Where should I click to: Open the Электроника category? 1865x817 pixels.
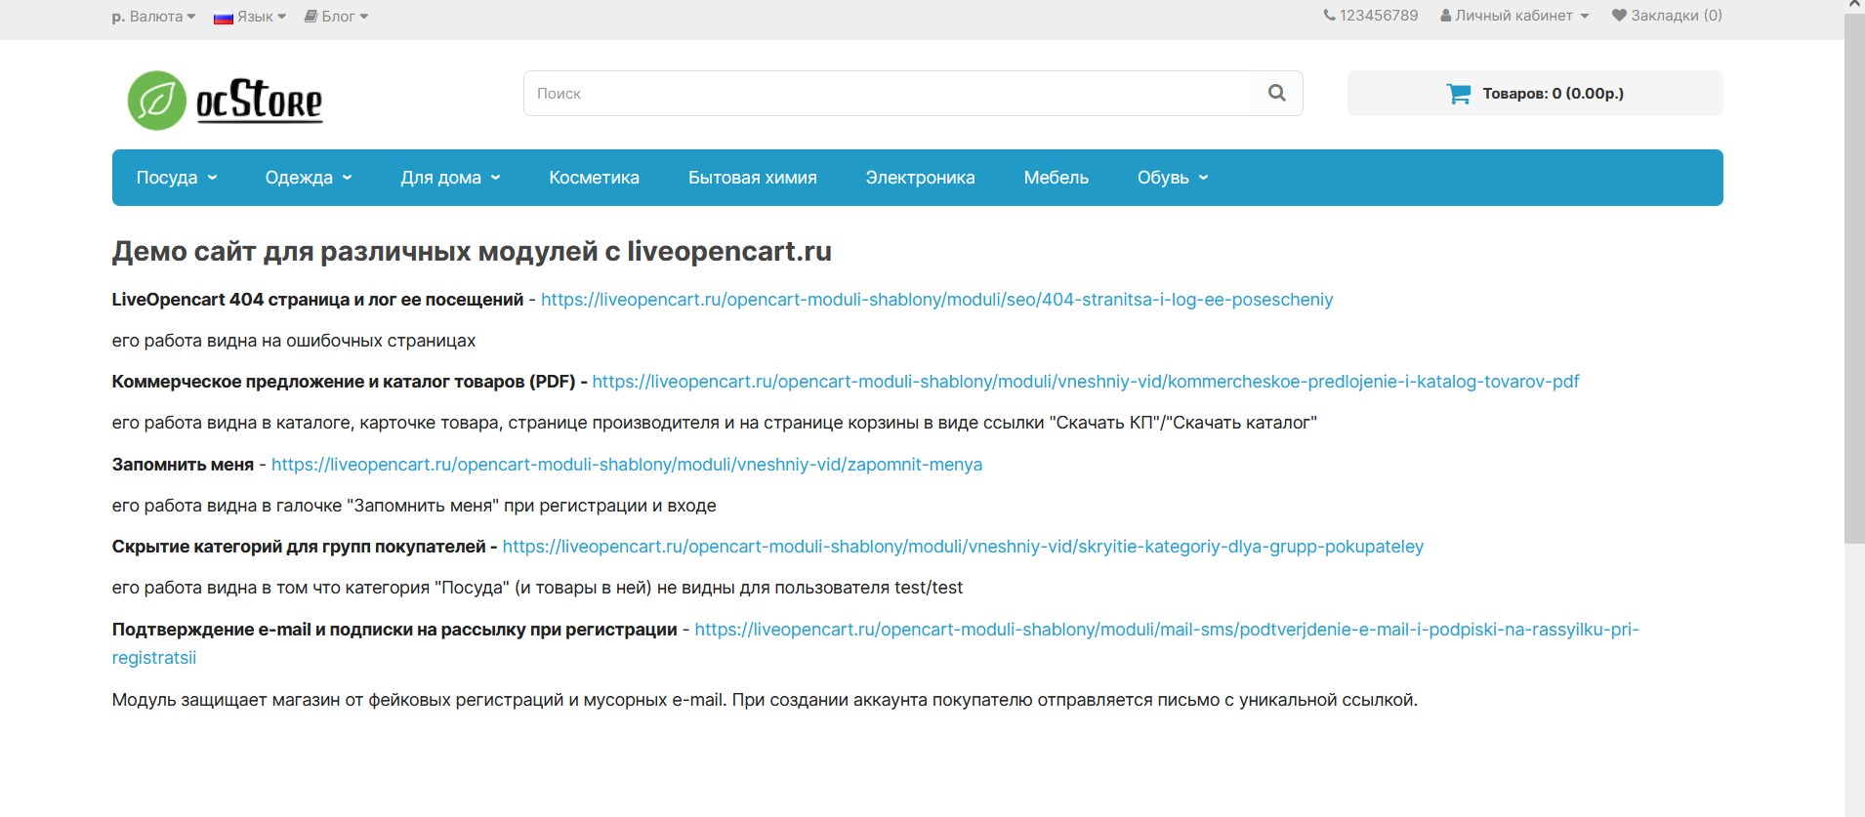tap(920, 178)
